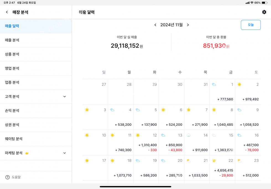The width and height of the screenshot is (271, 189).
Task: Tap the sun icon on November 2
Action: click(x=239, y=85)
